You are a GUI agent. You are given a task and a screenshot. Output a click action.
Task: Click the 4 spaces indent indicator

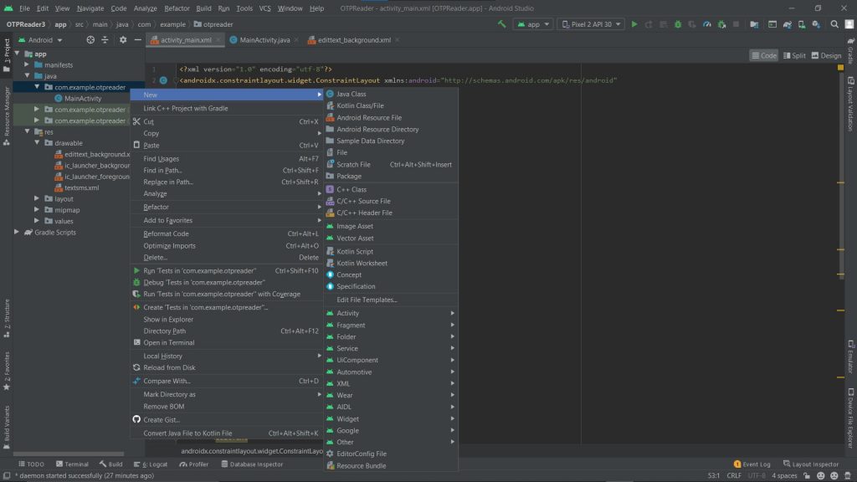click(x=784, y=476)
